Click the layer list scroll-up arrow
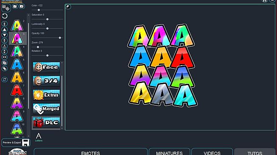 point(29,15)
